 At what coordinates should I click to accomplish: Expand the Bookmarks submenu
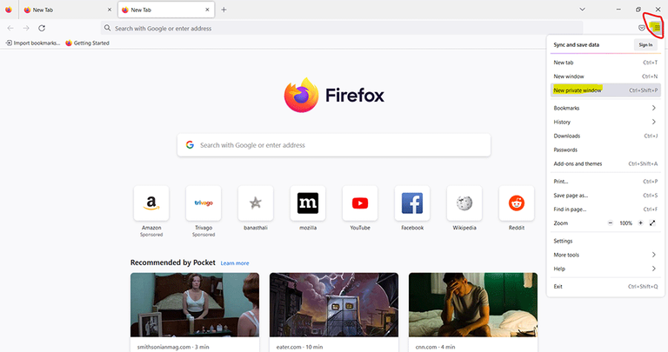click(x=605, y=108)
